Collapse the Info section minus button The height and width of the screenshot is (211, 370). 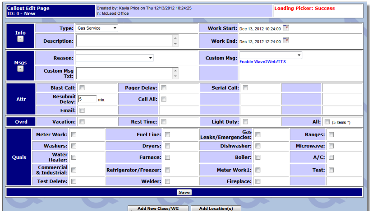click(20, 39)
